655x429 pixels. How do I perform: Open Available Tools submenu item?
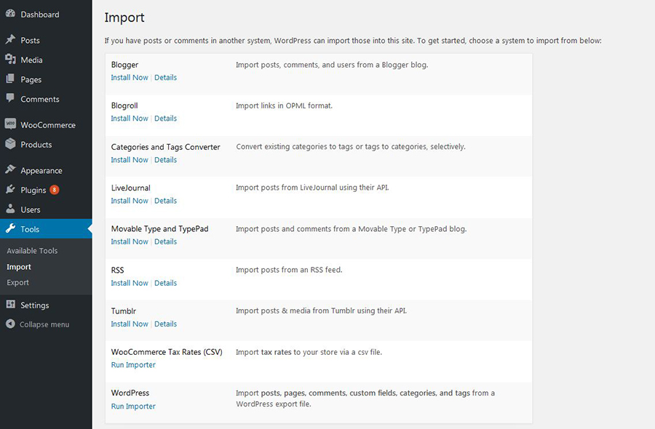(32, 251)
